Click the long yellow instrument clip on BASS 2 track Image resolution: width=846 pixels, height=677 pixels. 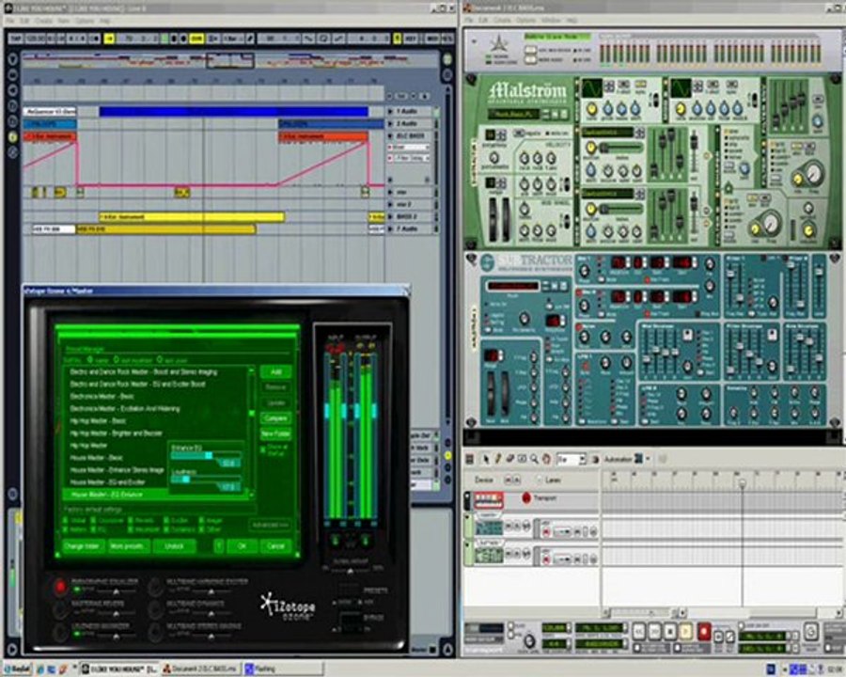click(192, 217)
